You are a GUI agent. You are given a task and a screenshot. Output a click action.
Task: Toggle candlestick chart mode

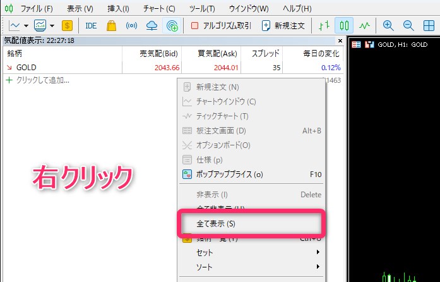coord(344,26)
